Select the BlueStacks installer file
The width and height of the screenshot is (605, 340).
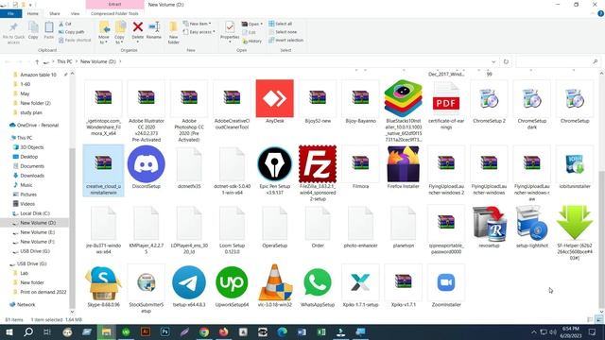pos(404,98)
